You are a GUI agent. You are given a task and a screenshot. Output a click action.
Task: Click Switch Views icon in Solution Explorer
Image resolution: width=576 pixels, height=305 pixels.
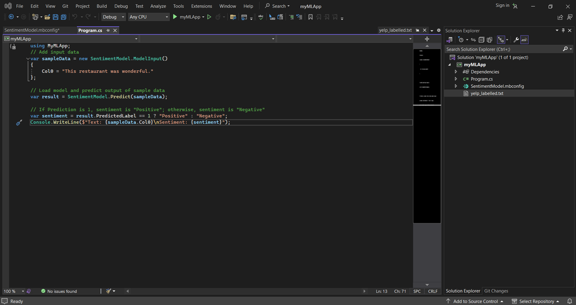(x=450, y=40)
